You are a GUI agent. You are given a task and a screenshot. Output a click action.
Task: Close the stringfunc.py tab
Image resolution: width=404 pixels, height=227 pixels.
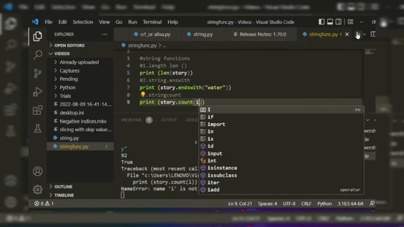(347, 34)
